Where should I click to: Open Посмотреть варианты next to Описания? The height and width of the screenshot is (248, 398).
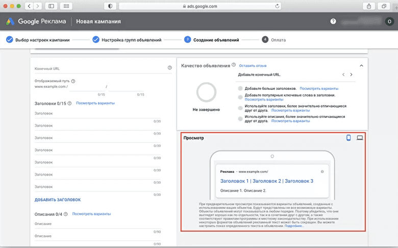pyautogui.click(x=92, y=214)
